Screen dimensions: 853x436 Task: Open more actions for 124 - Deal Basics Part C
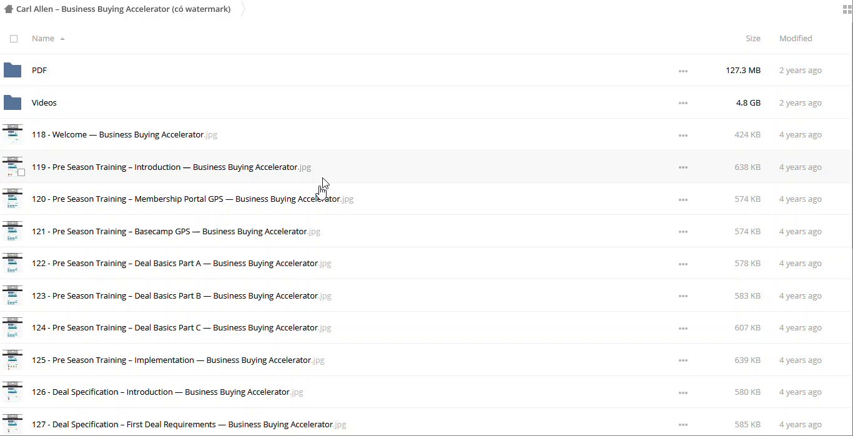coord(683,329)
